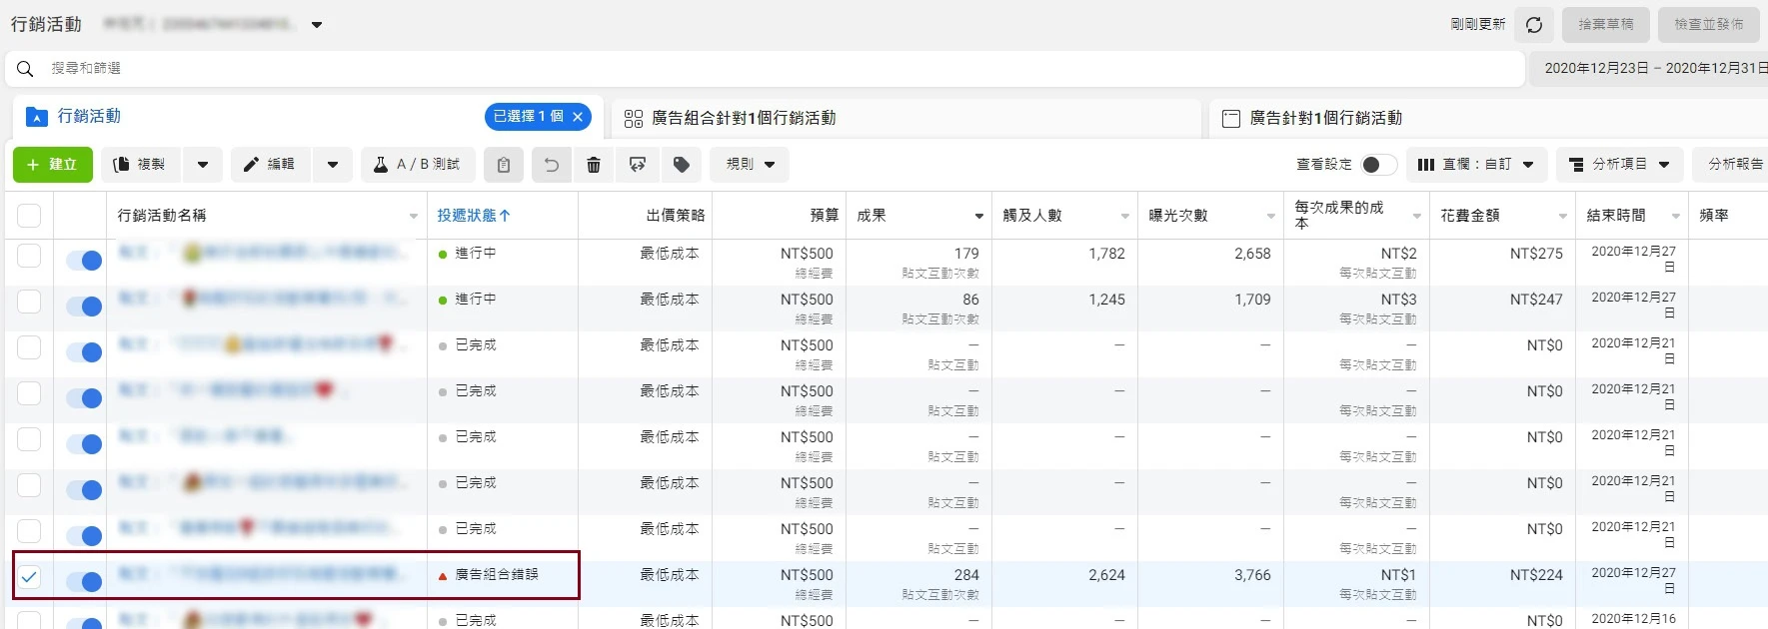Open the 分析項目 breakdown dropdown
The width and height of the screenshot is (1768, 629).
point(1619,165)
